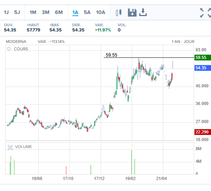
Task: Remove the VOLUME indicator panel
Action: tap(10, 147)
